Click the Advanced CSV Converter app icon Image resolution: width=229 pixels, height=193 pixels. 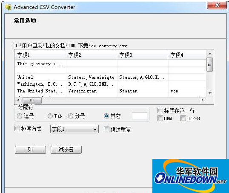click(8, 7)
